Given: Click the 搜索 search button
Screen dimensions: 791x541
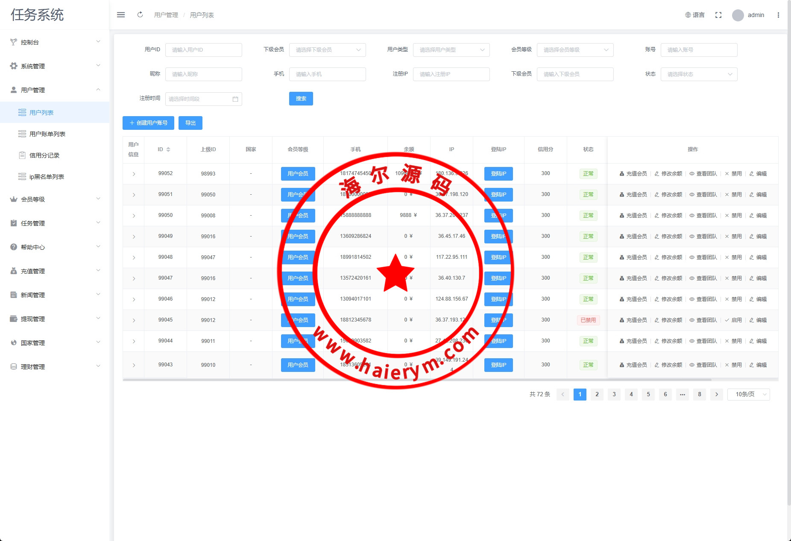Looking at the screenshot, I should [x=301, y=99].
